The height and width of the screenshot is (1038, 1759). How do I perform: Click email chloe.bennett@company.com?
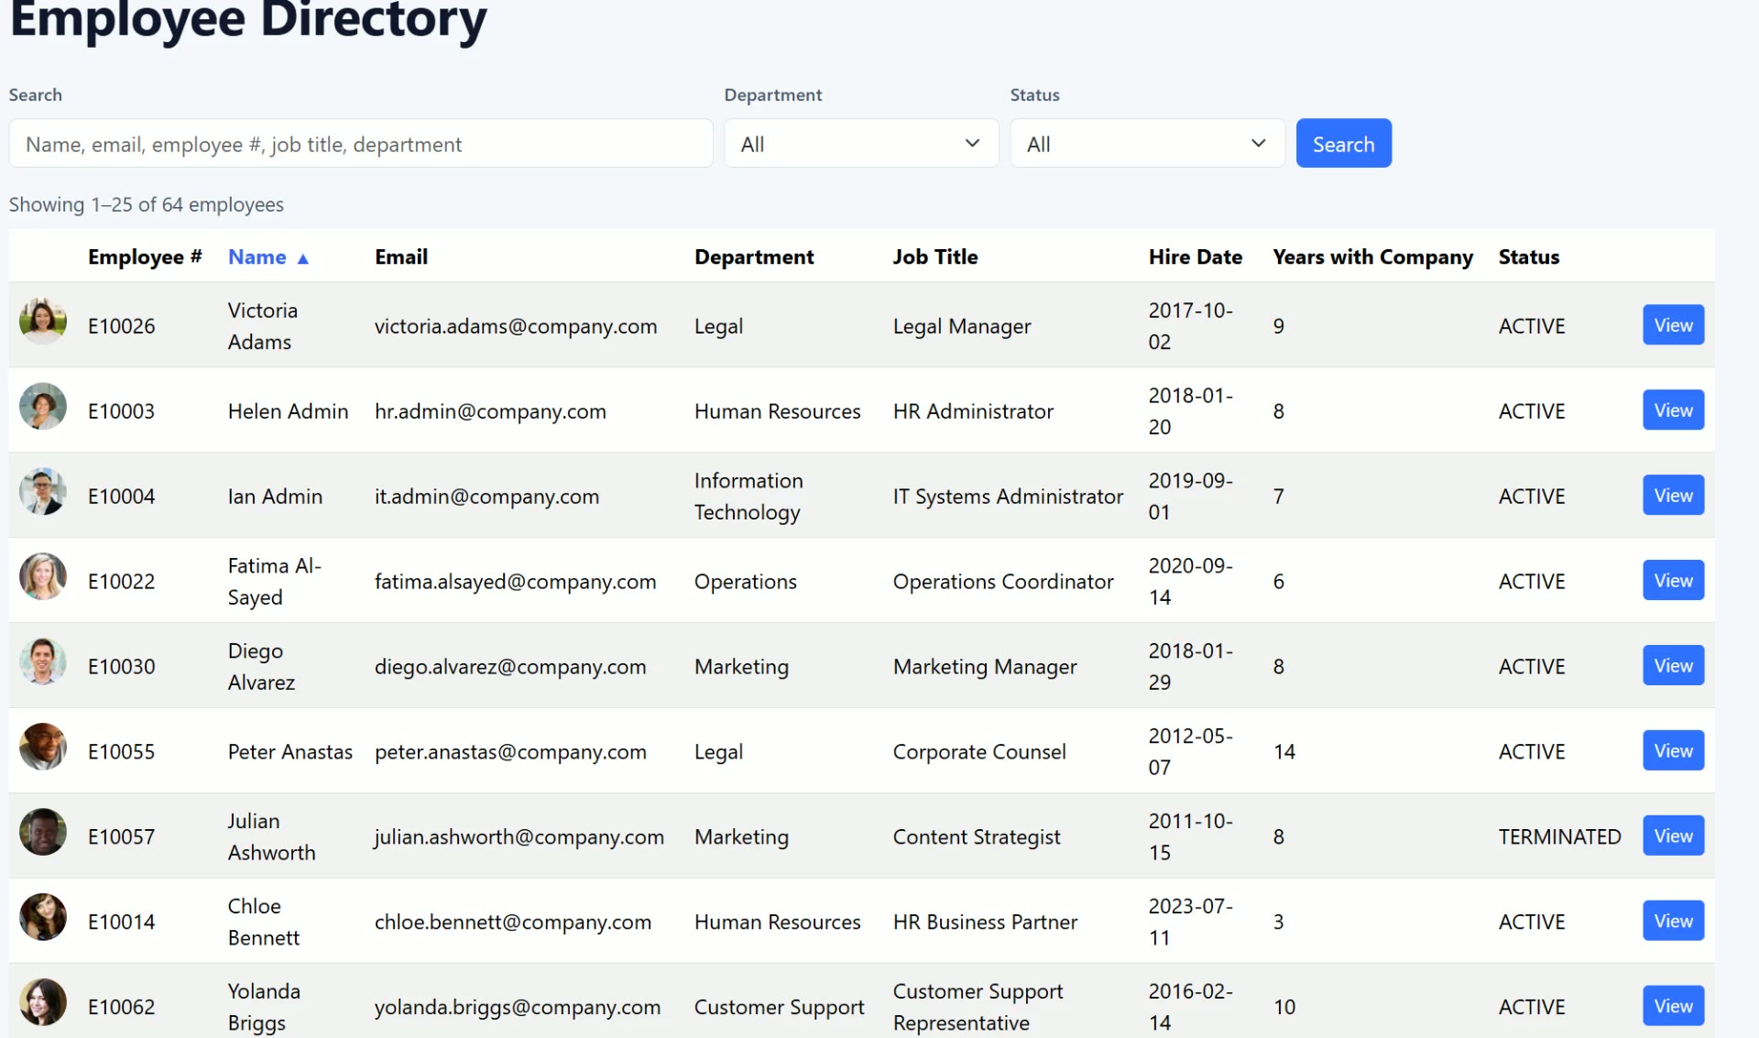(x=513, y=923)
